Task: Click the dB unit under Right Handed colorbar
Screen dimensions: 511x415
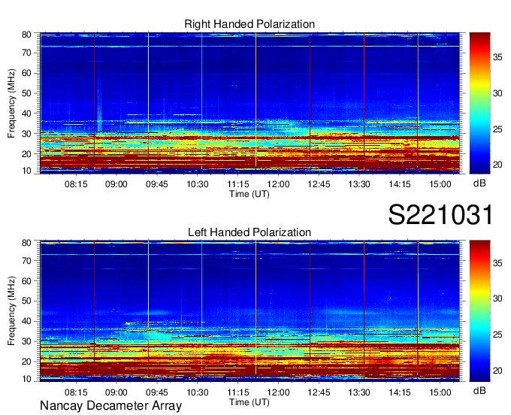Action: point(479,183)
